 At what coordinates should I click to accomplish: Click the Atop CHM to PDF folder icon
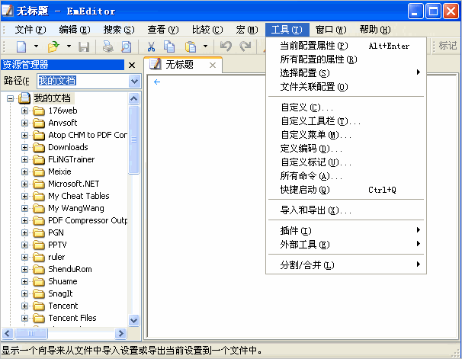(x=39, y=136)
